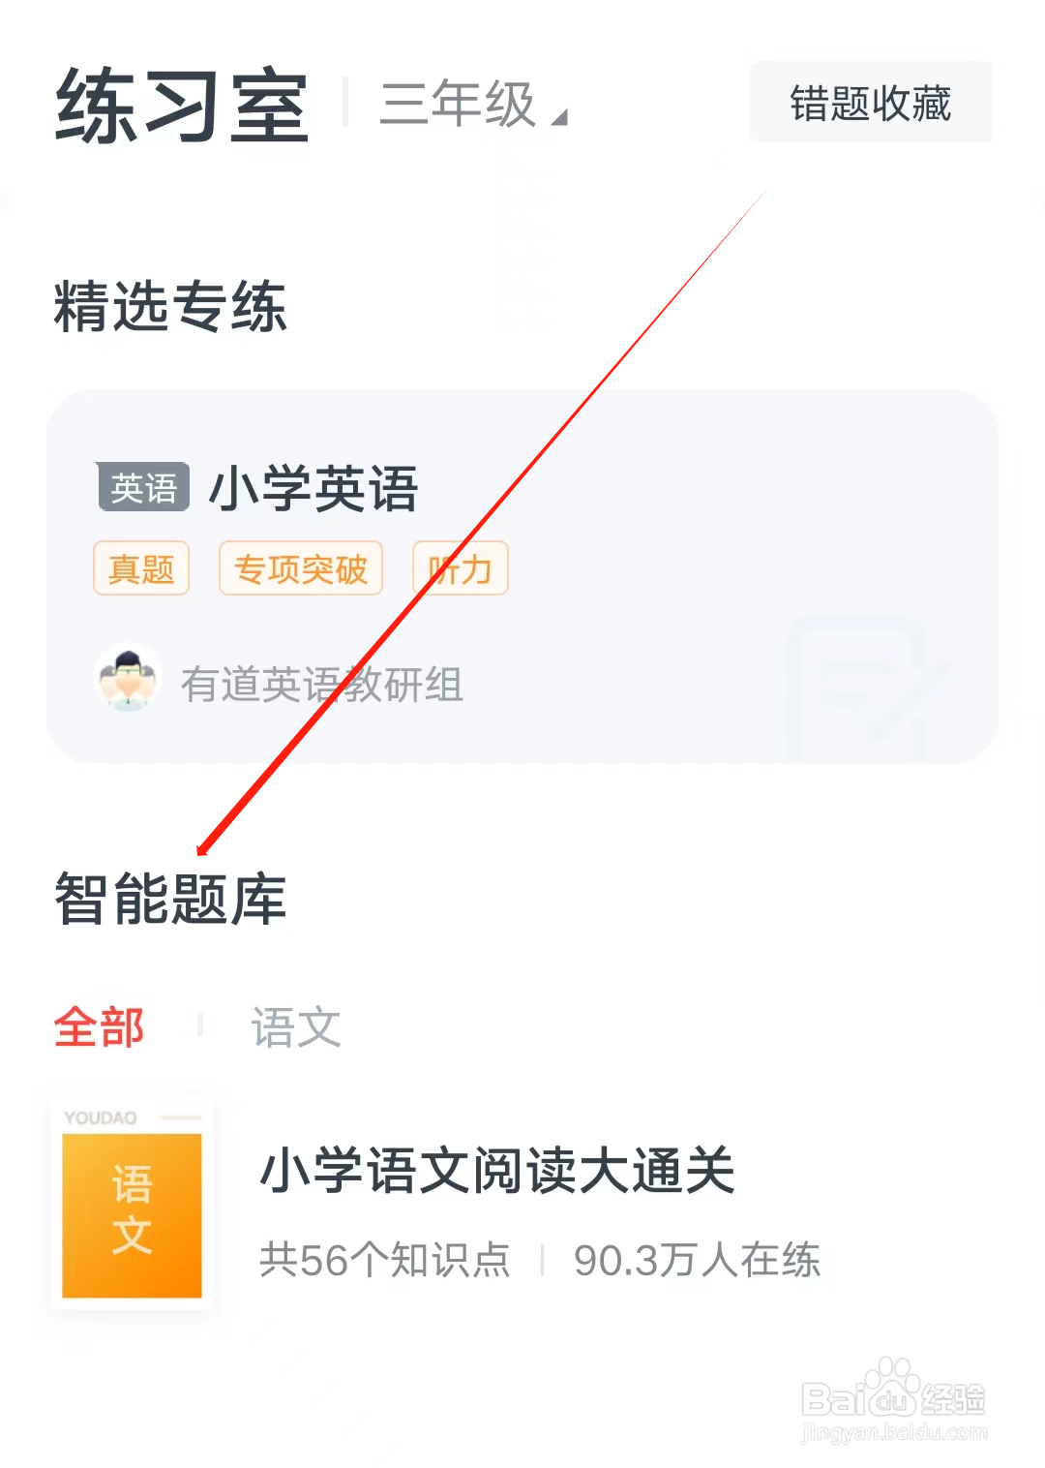Viewport: 1045px width, 1468px height.
Task: Select the 全部 tab
Action: 99,1026
